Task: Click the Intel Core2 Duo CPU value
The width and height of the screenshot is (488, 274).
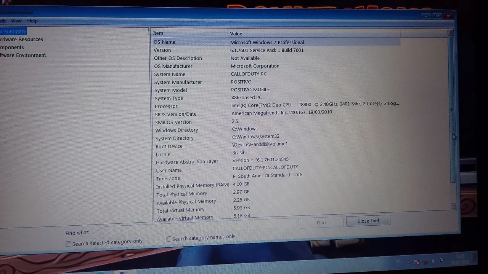Action: point(315,105)
